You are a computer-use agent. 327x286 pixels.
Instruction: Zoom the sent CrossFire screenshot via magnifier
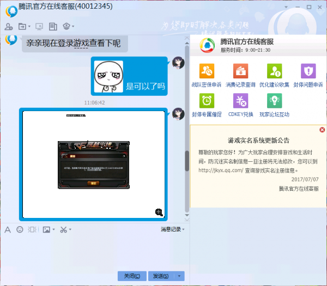pos(159,212)
